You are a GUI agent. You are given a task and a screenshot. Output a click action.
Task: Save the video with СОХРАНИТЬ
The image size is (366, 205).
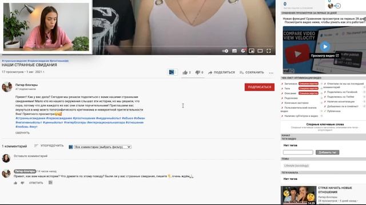(x=252, y=72)
